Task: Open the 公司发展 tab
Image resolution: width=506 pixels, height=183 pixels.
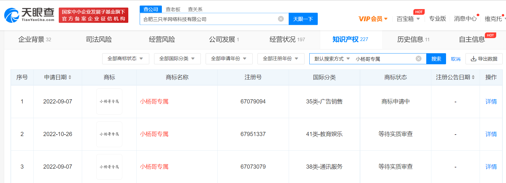Action: pyautogui.click(x=224, y=39)
